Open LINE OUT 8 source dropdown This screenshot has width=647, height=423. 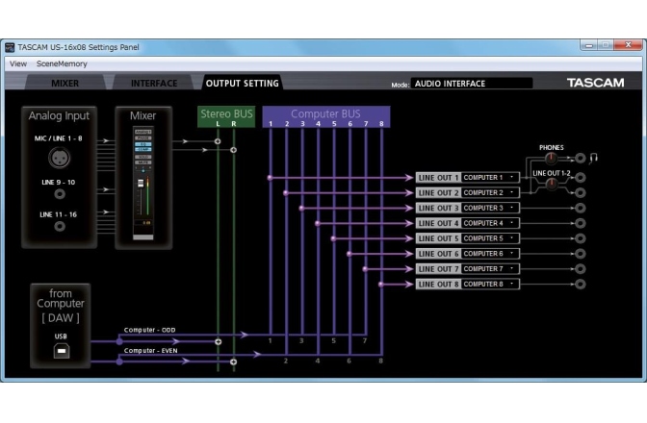[490, 285]
